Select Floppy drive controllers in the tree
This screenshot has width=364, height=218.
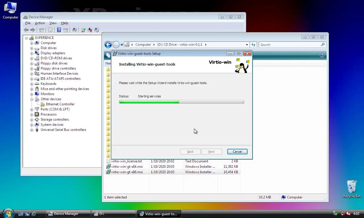(58, 68)
